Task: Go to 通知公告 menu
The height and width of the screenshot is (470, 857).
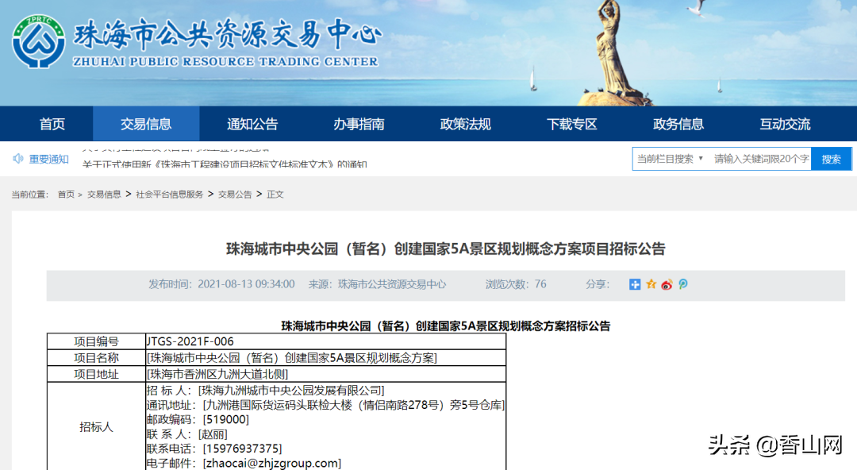Action: (252, 124)
